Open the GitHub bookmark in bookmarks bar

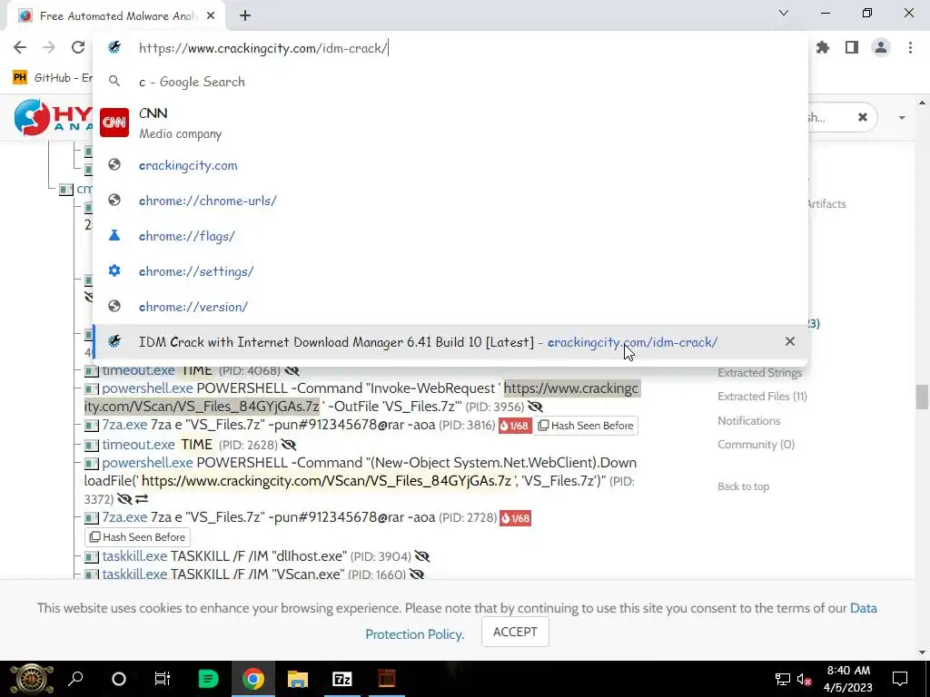pos(53,78)
